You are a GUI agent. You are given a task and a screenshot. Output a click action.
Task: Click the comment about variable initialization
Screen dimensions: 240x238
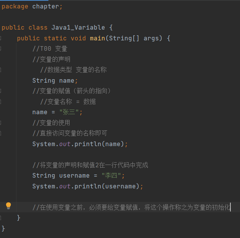tap(131, 207)
